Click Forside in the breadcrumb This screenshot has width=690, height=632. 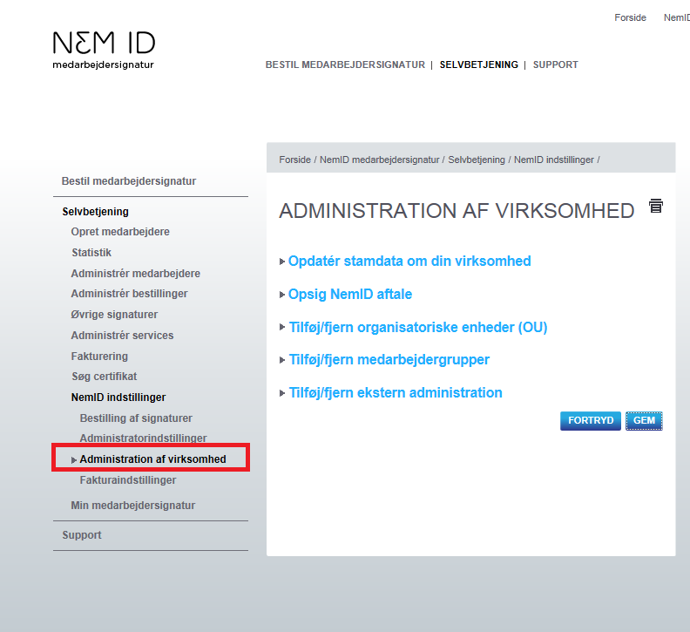pyautogui.click(x=294, y=160)
